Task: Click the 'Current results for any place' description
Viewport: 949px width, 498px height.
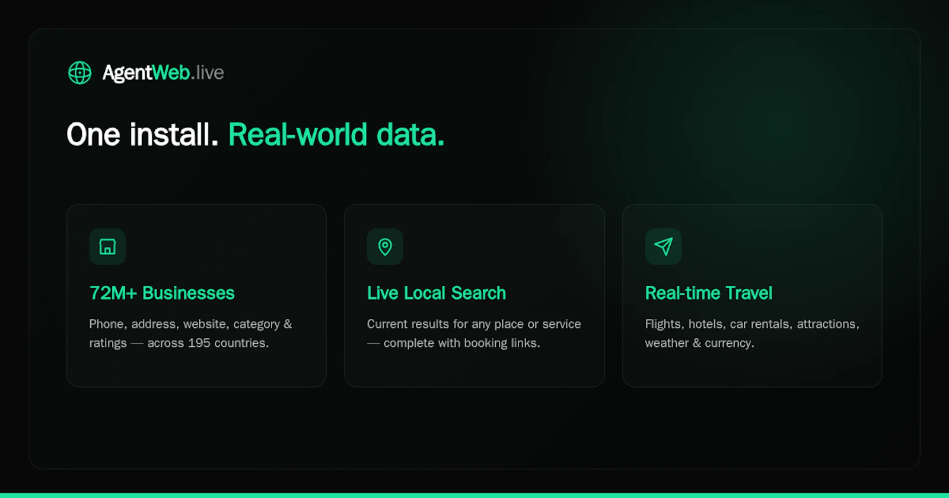Action: coord(474,333)
